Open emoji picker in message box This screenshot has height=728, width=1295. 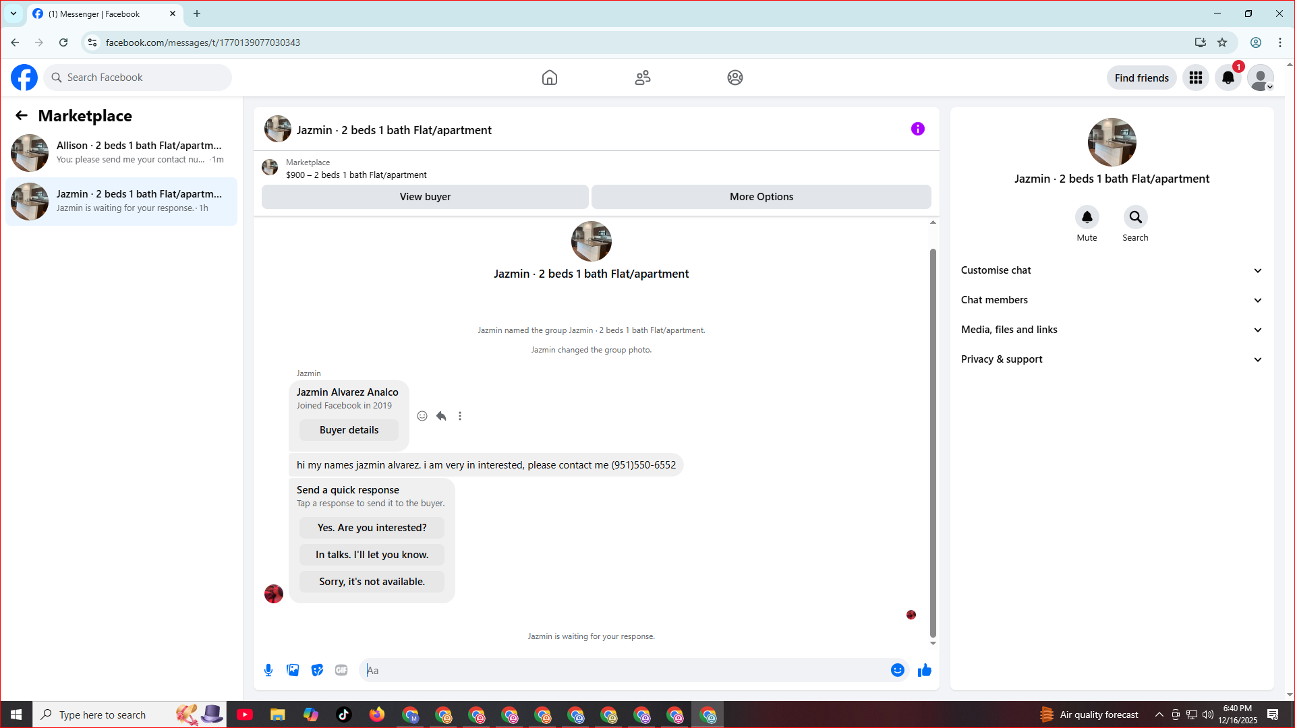pyautogui.click(x=897, y=670)
